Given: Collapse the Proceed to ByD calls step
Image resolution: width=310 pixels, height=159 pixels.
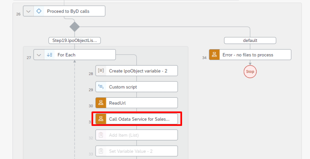Looking at the screenshot, I should [29, 11].
